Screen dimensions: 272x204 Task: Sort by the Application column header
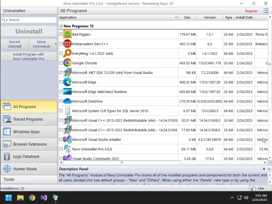click(x=118, y=17)
